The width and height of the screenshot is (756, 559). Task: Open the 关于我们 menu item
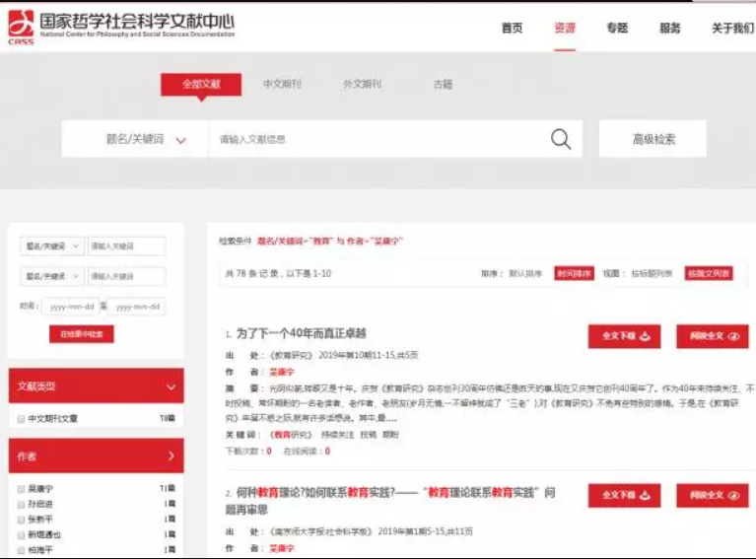pyautogui.click(x=733, y=28)
